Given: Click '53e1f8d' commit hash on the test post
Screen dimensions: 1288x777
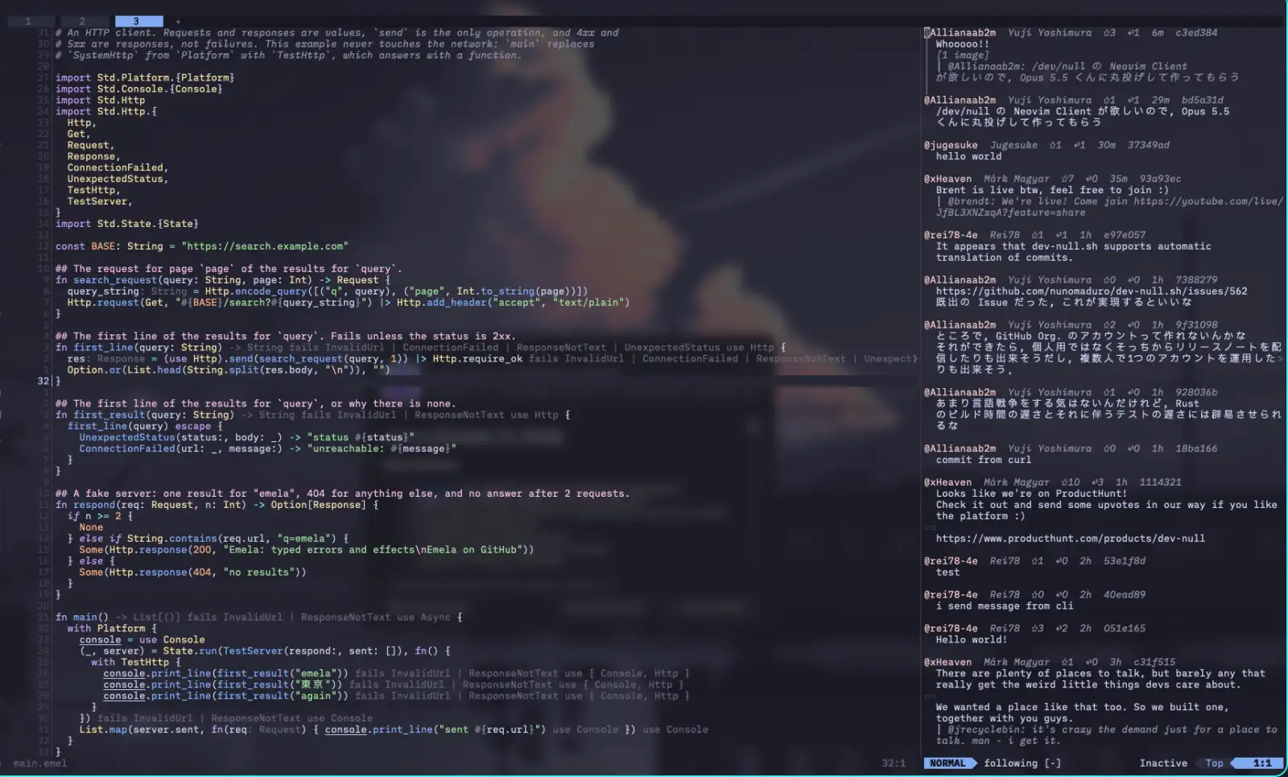Looking at the screenshot, I should [1125, 561].
